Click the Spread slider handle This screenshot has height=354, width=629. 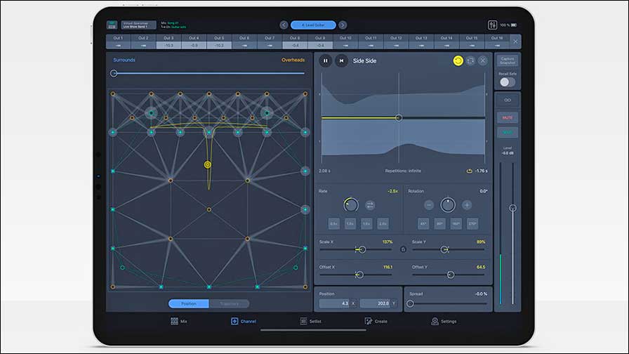(x=410, y=304)
